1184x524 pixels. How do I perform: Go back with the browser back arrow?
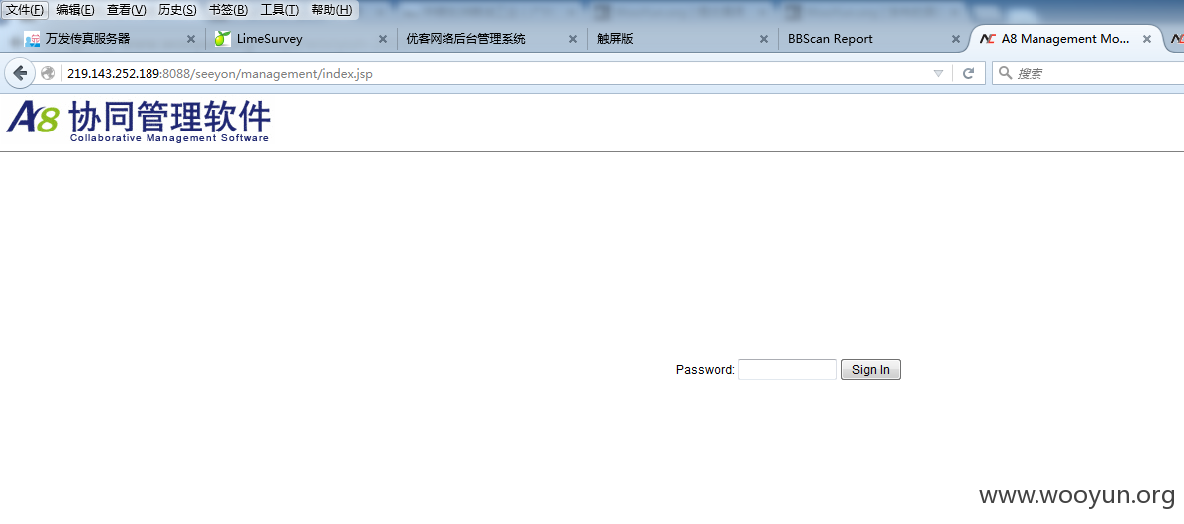(x=20, y=73)
